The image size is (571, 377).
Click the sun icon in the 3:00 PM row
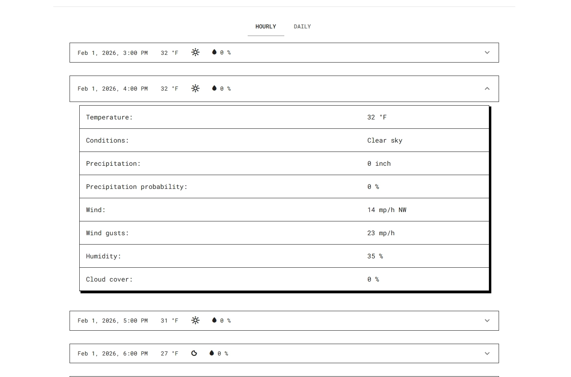[195, 52]
